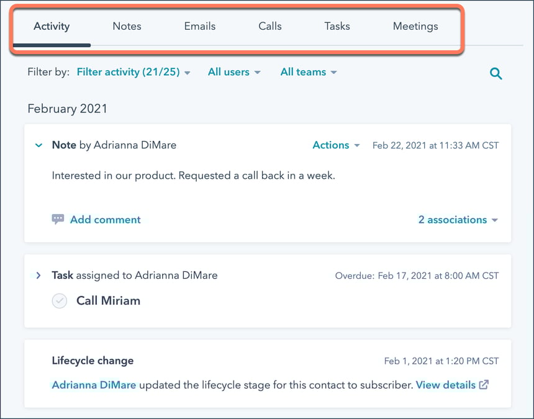Click the Adrianna DiMare name link
The width and height of the screenshot is (534, 419).
(94, 385)
